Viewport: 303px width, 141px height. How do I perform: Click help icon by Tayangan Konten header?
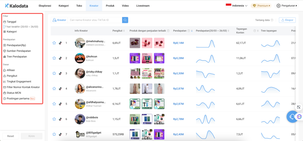point(254,31)
